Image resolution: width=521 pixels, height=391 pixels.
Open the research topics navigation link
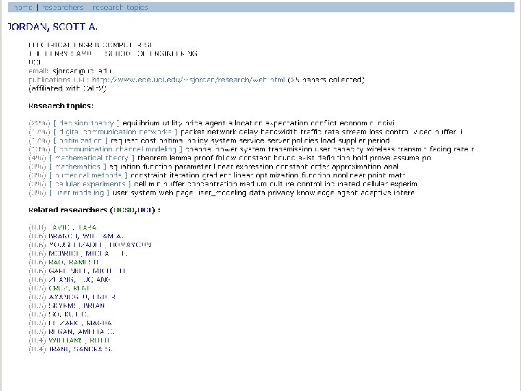coord(120,7)
